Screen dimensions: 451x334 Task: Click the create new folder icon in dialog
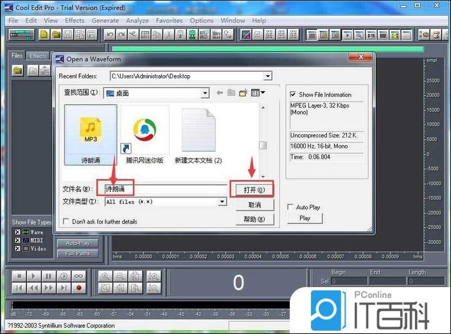click(243, 93)
